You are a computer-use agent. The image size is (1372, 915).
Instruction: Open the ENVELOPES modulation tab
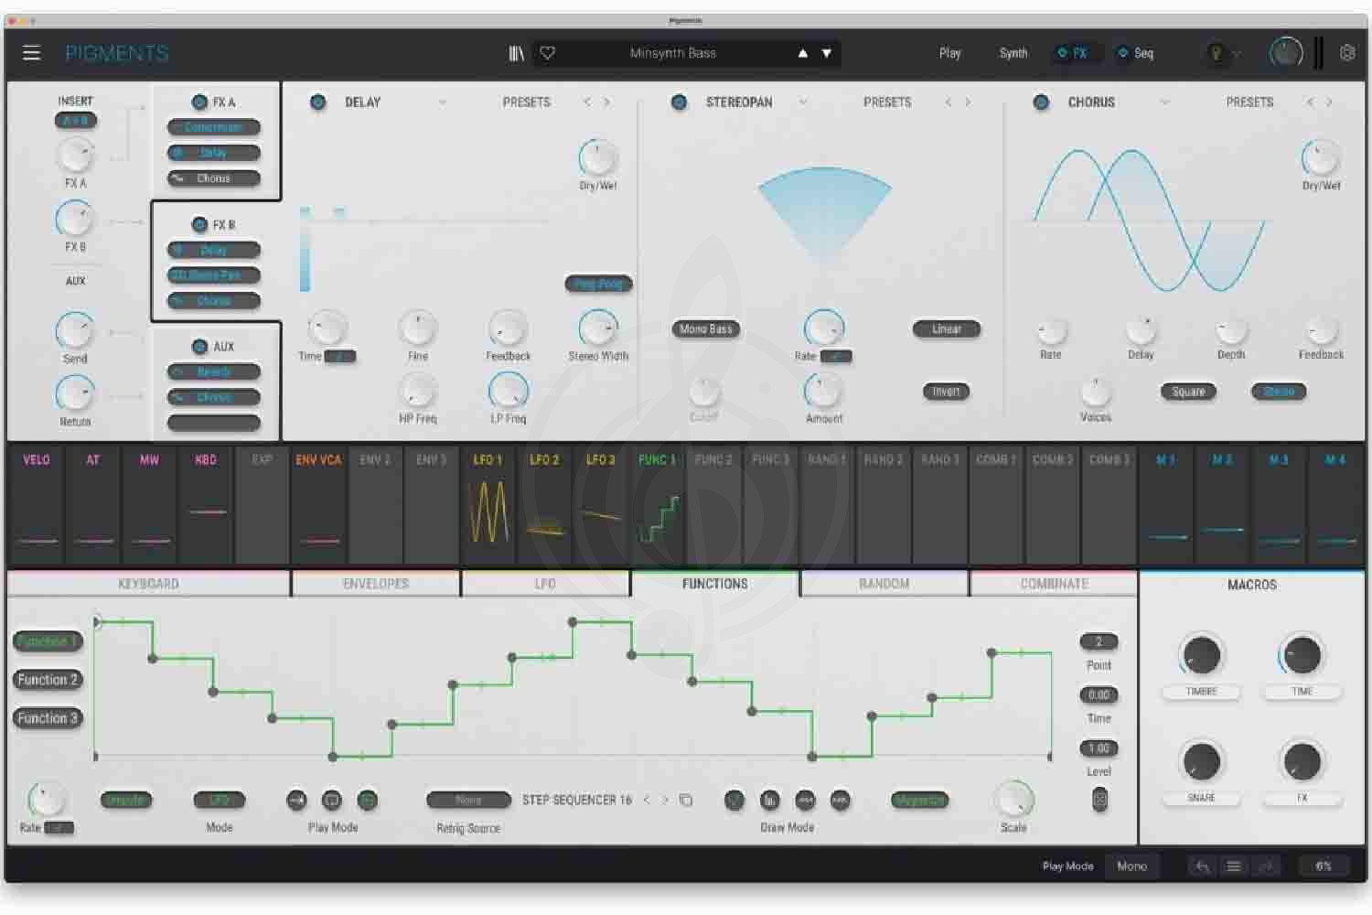pos(376,584)
